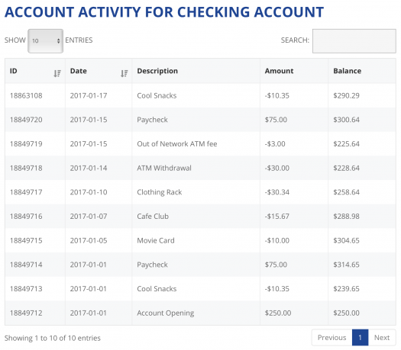Select the Out of Network ATM fee row

200,144
